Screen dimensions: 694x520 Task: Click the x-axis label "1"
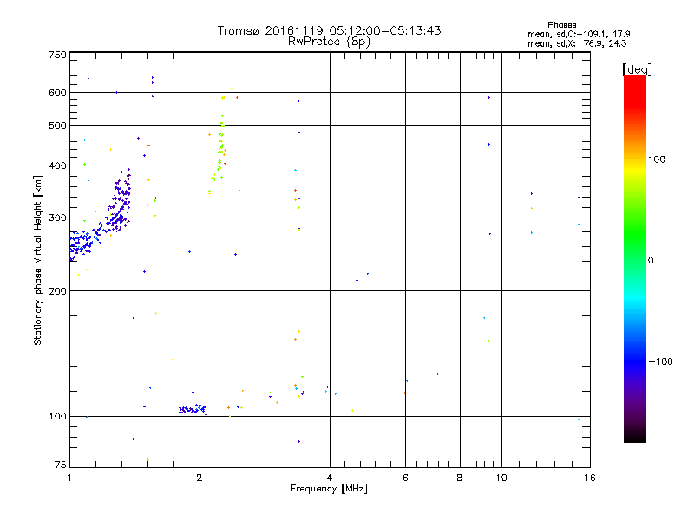[x=69, y=478]
